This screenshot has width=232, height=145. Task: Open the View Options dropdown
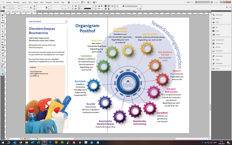(x=83, y=2)
